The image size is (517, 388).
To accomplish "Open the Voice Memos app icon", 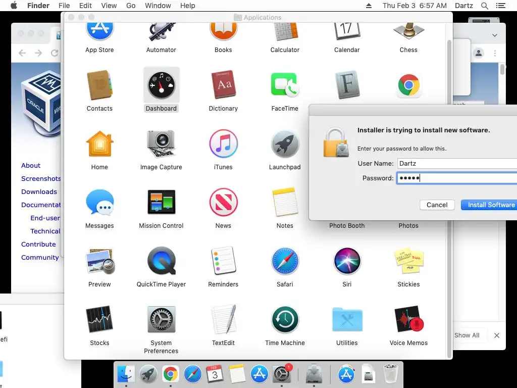I will point(408,319).
